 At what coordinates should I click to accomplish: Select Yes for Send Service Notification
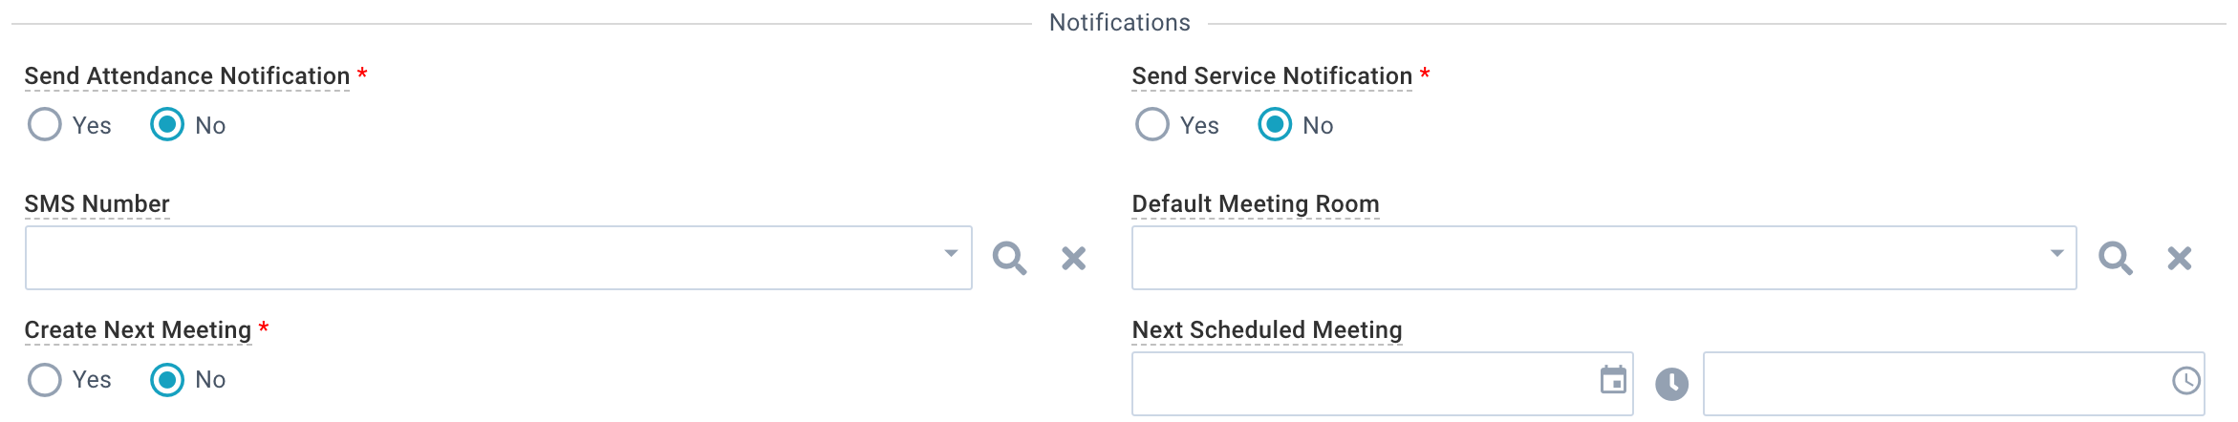coord(1152,124)
